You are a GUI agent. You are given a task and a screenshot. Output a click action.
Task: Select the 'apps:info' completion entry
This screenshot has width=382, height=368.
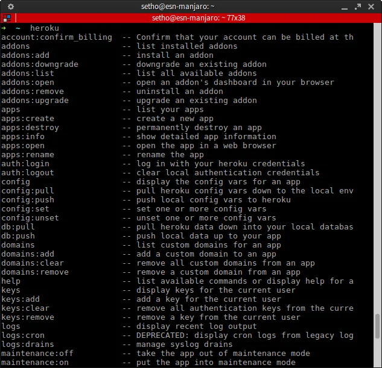point(23,137)
